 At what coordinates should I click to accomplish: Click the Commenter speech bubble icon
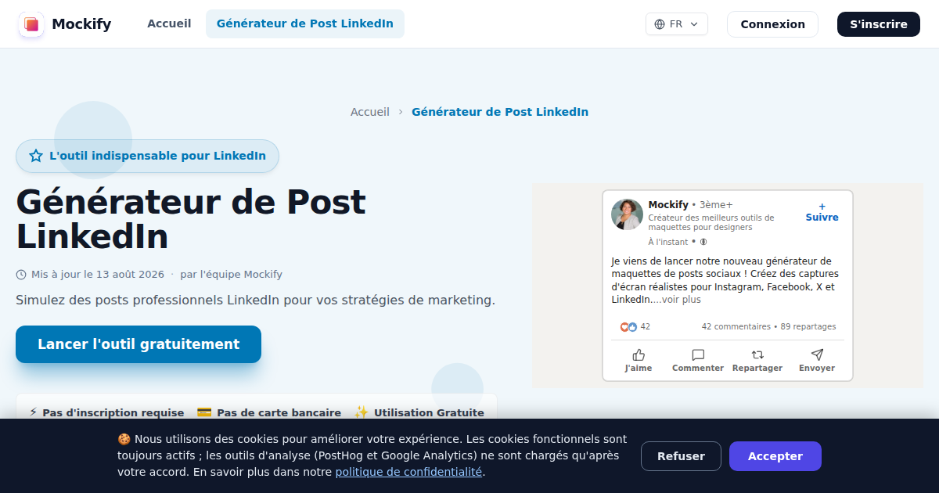698,354
